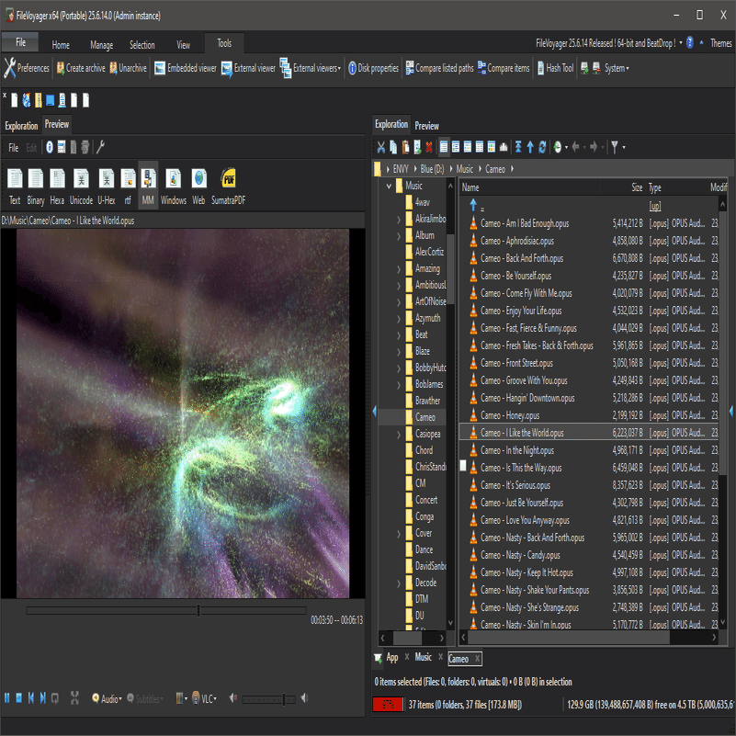Select the Hexa preview mode
736x736 pixels.
(57, 187)
